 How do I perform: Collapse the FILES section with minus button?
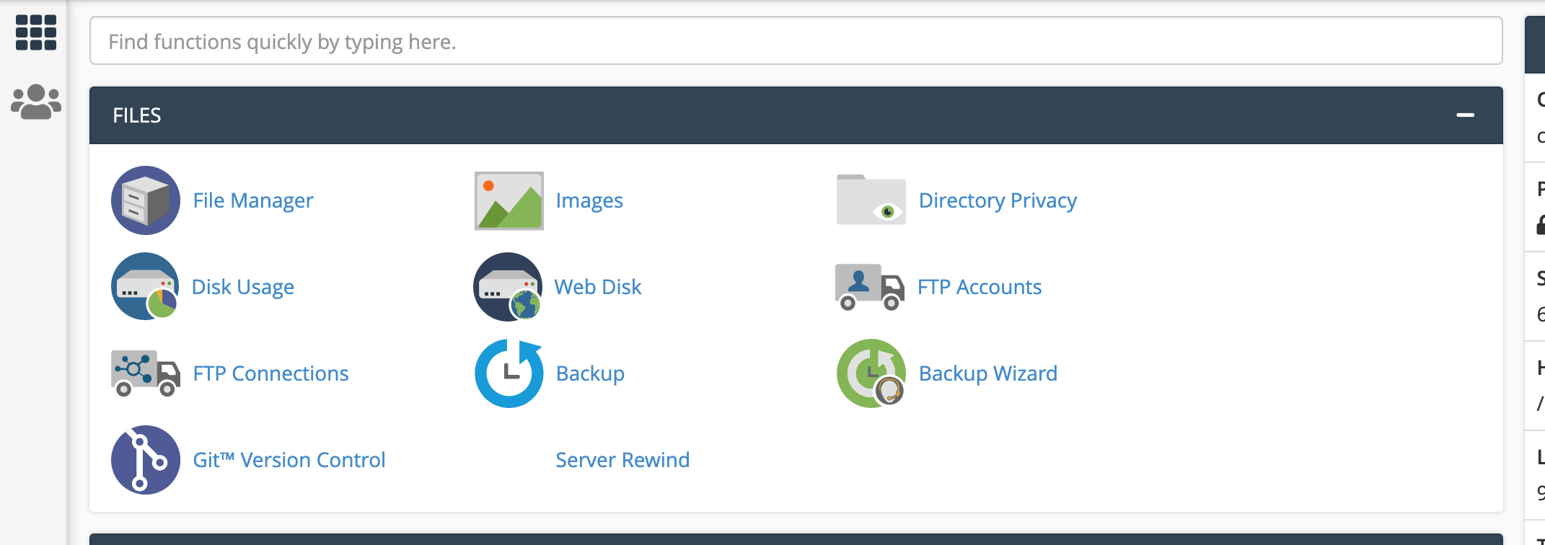(1465, 115)
